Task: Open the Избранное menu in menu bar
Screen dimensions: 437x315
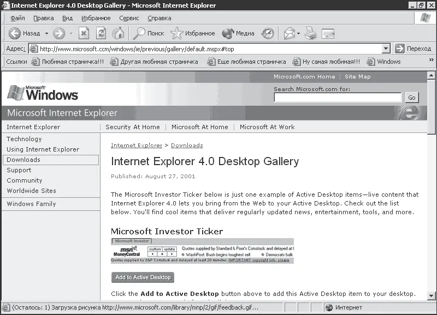Action: pyautogui.click(x=96, y=19)
